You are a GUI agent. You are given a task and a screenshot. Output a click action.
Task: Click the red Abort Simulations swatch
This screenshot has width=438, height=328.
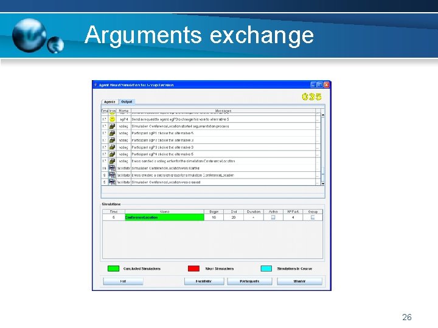194,268
